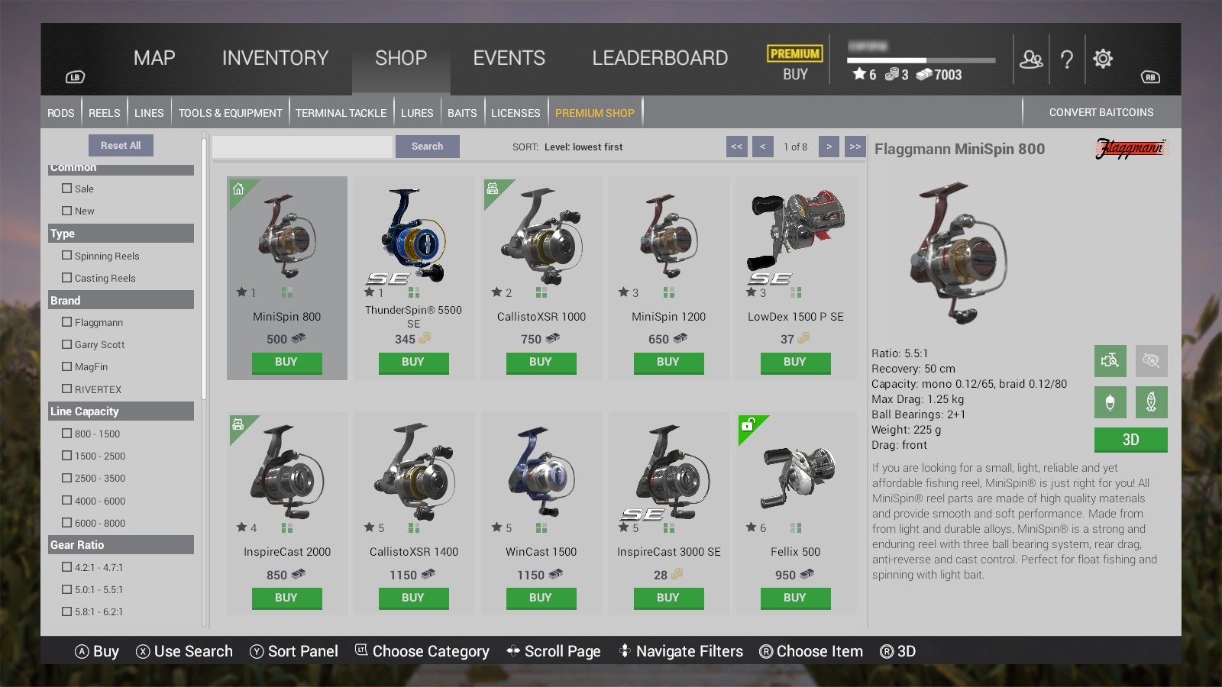This screenshot has width=1222, height=687.
Task: Go to the next page arrow
Action: coord(829,147)
